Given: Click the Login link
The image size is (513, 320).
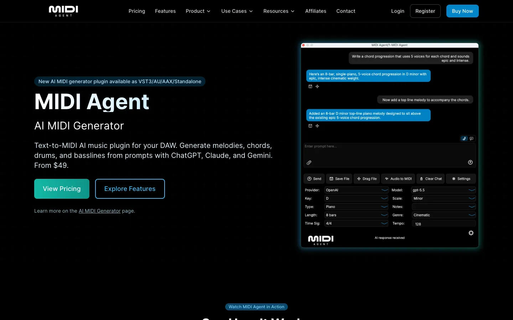Looking at the screenshot, I should coord(398,11).
